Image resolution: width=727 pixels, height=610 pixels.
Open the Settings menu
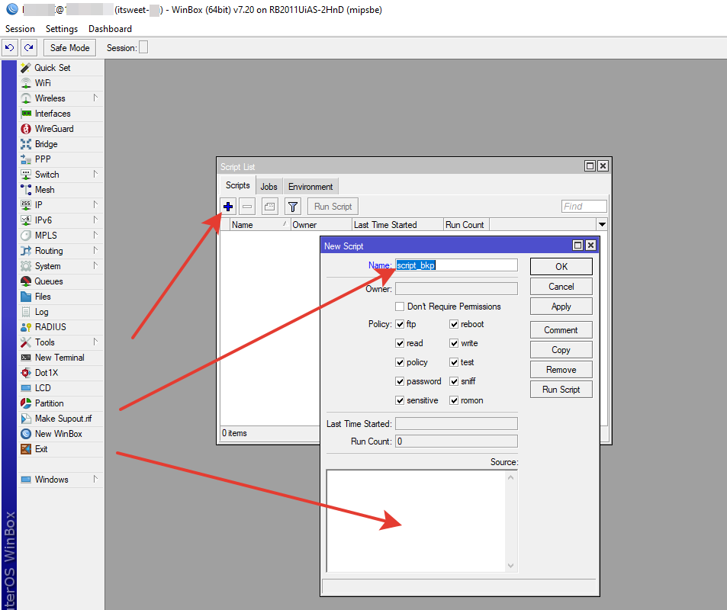tap(62, 29)
